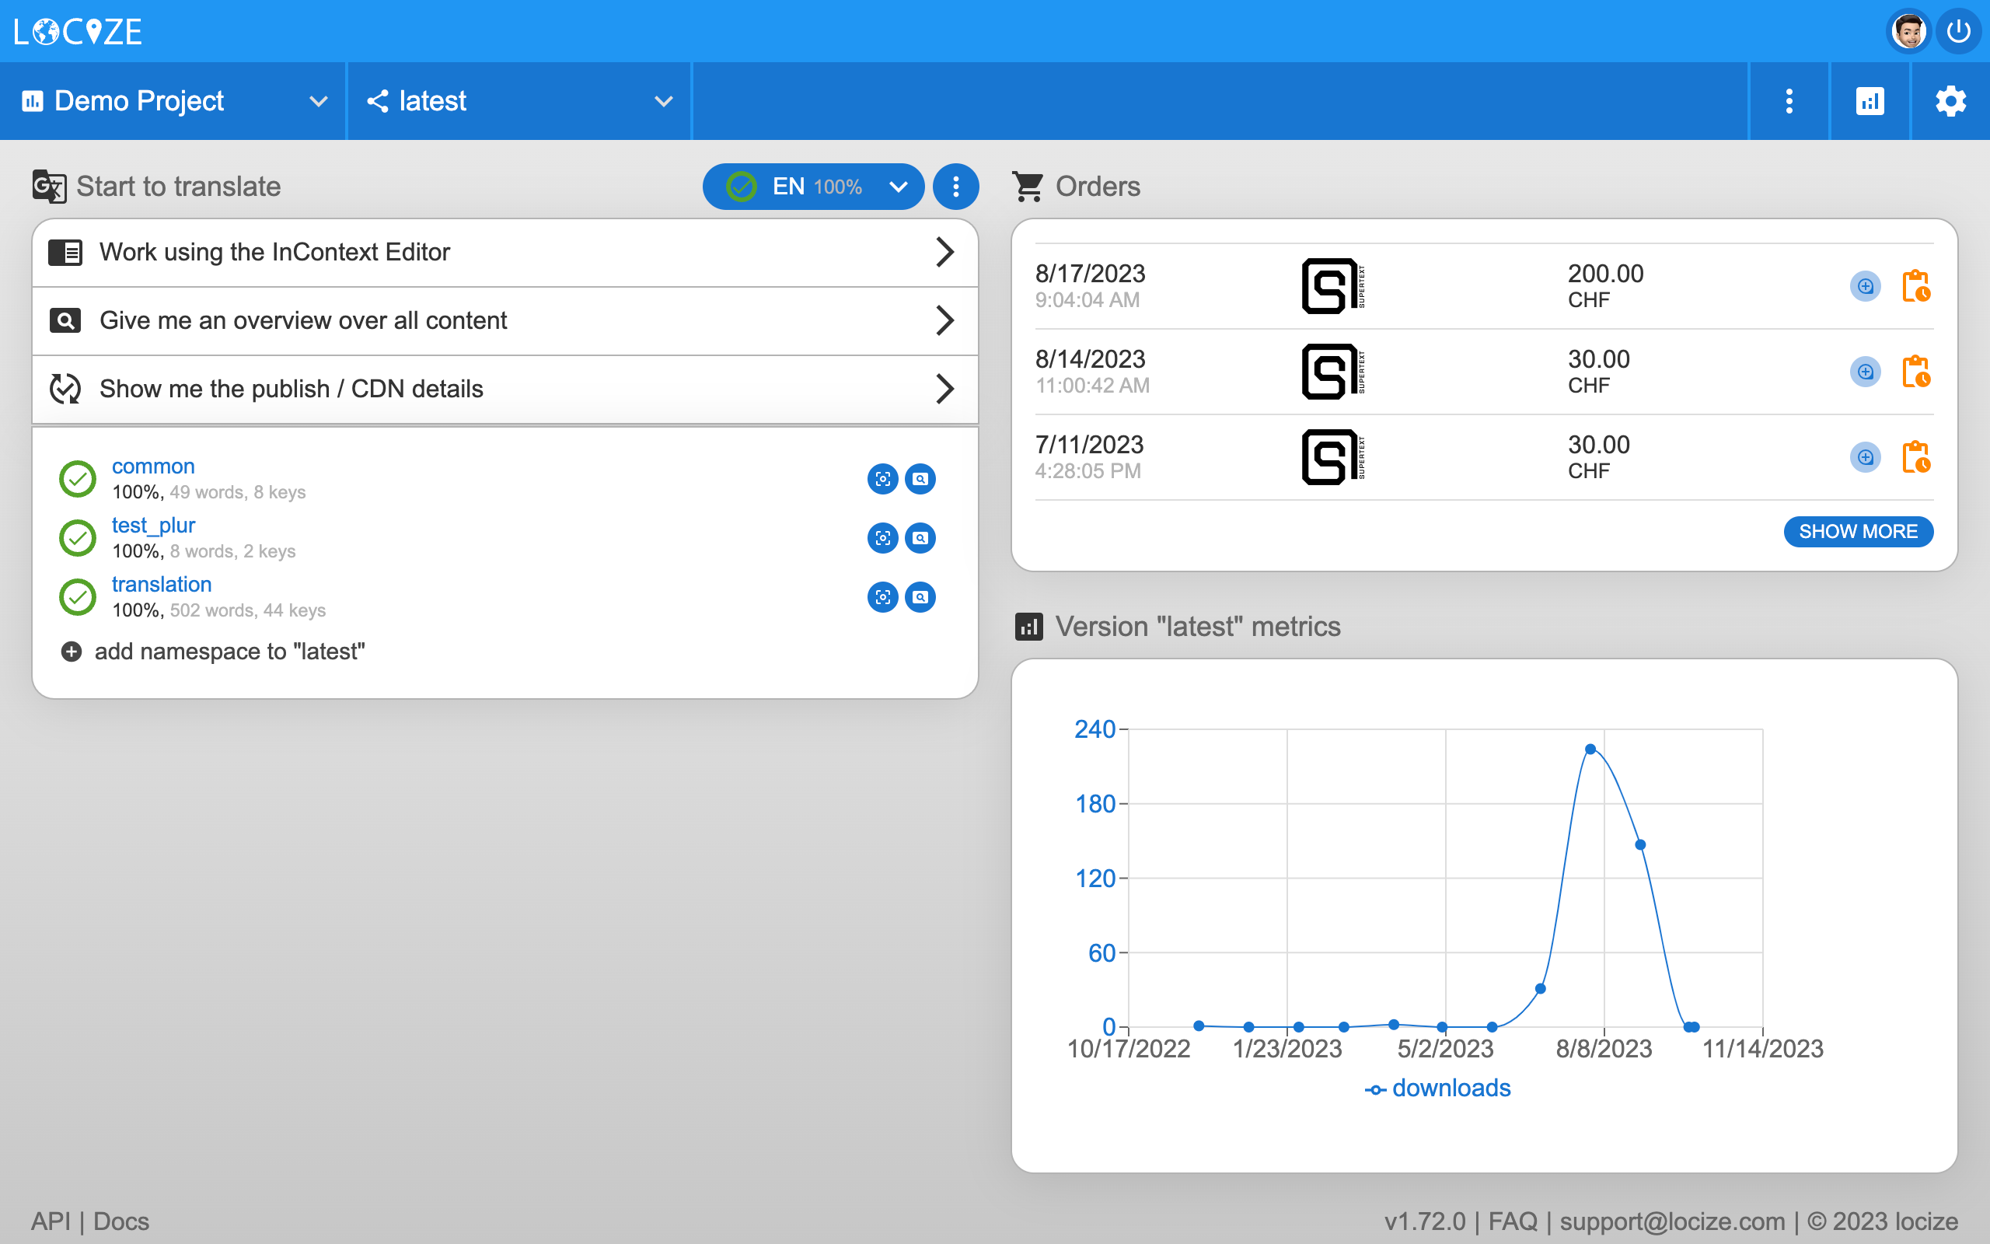Open search view icon for translation namespace

click(920, 597)
